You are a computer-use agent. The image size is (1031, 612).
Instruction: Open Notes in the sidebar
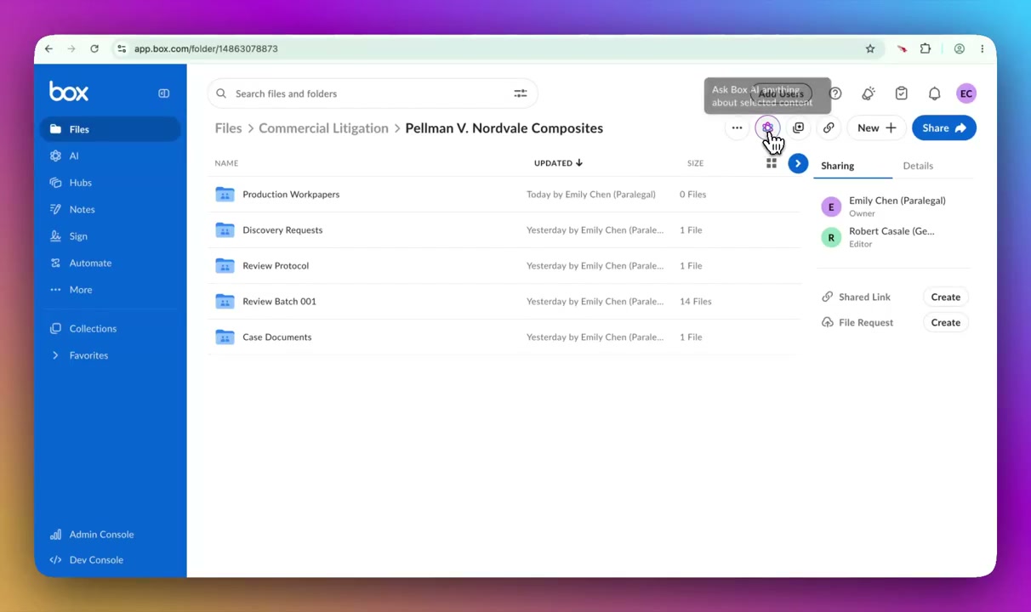[x=82, y=209]
